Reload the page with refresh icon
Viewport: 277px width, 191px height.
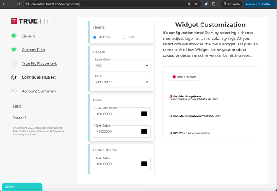pyautogui.click(x=19, y=4)
